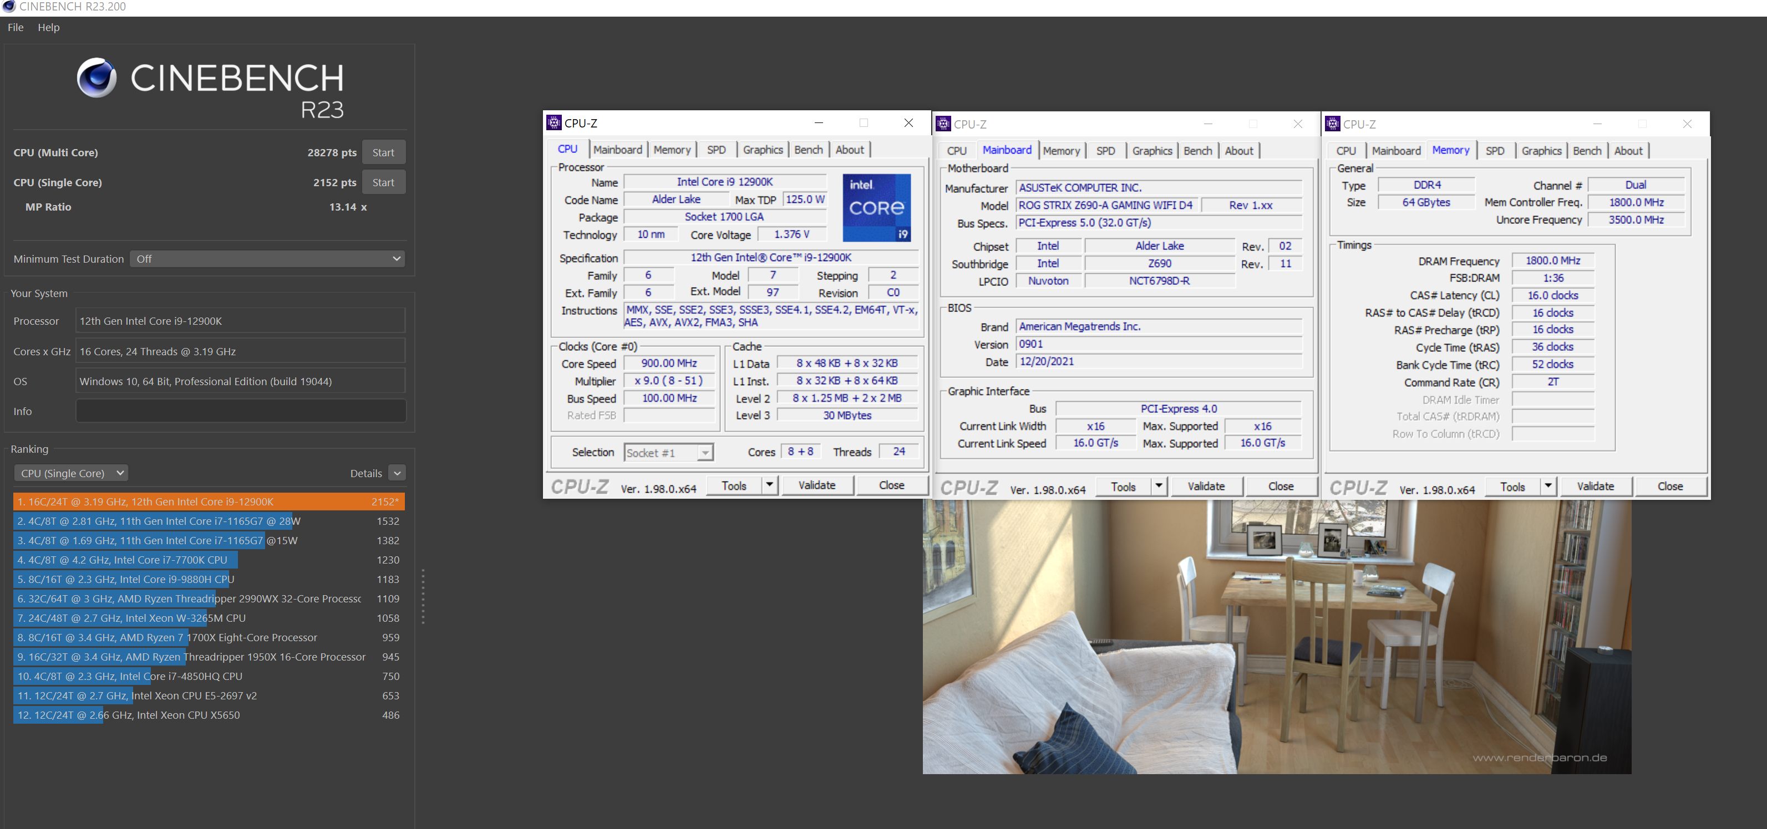Open the Socket #1 selection combo box
This screenshot has height=829, width=1767.
click(x=668, y=453)
